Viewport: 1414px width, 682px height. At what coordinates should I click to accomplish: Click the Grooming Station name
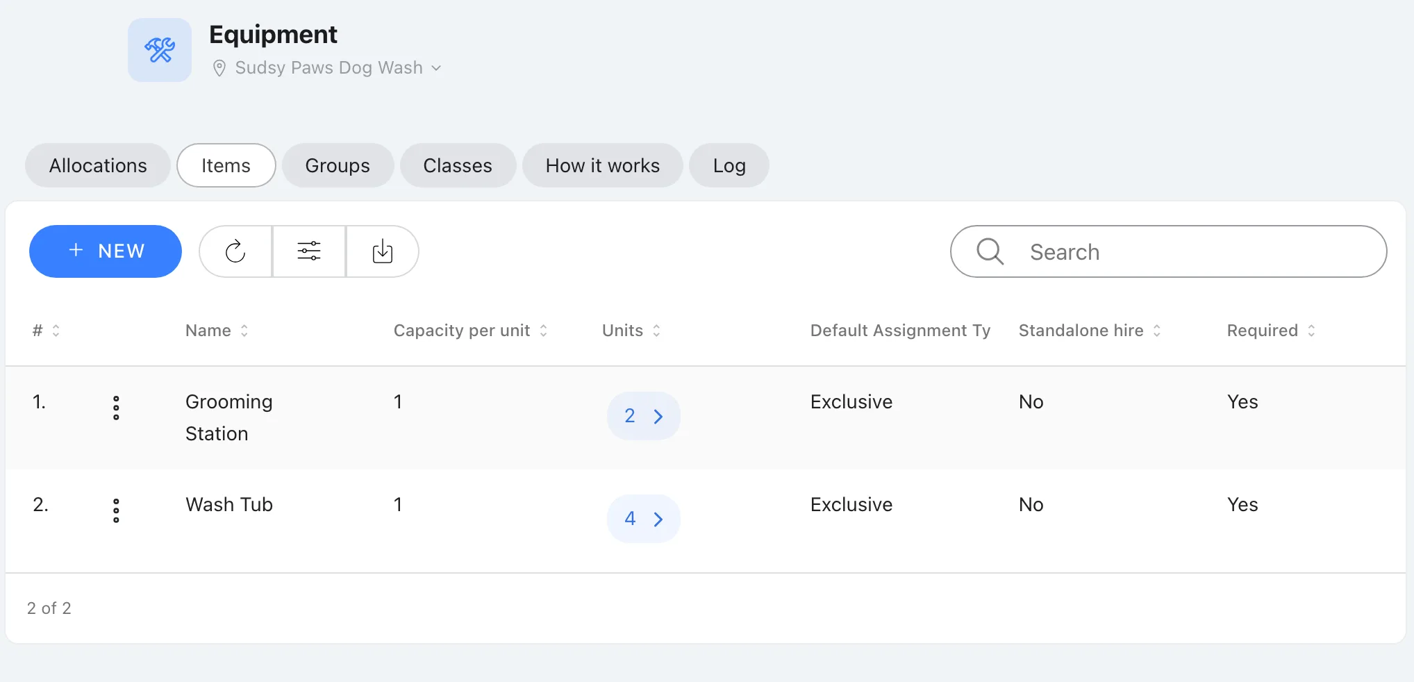point(229,417)
